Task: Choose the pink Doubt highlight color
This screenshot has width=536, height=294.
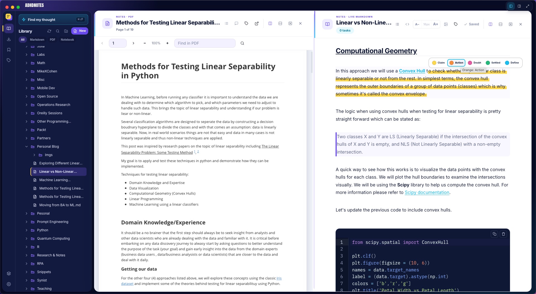Action: point(474,63)
